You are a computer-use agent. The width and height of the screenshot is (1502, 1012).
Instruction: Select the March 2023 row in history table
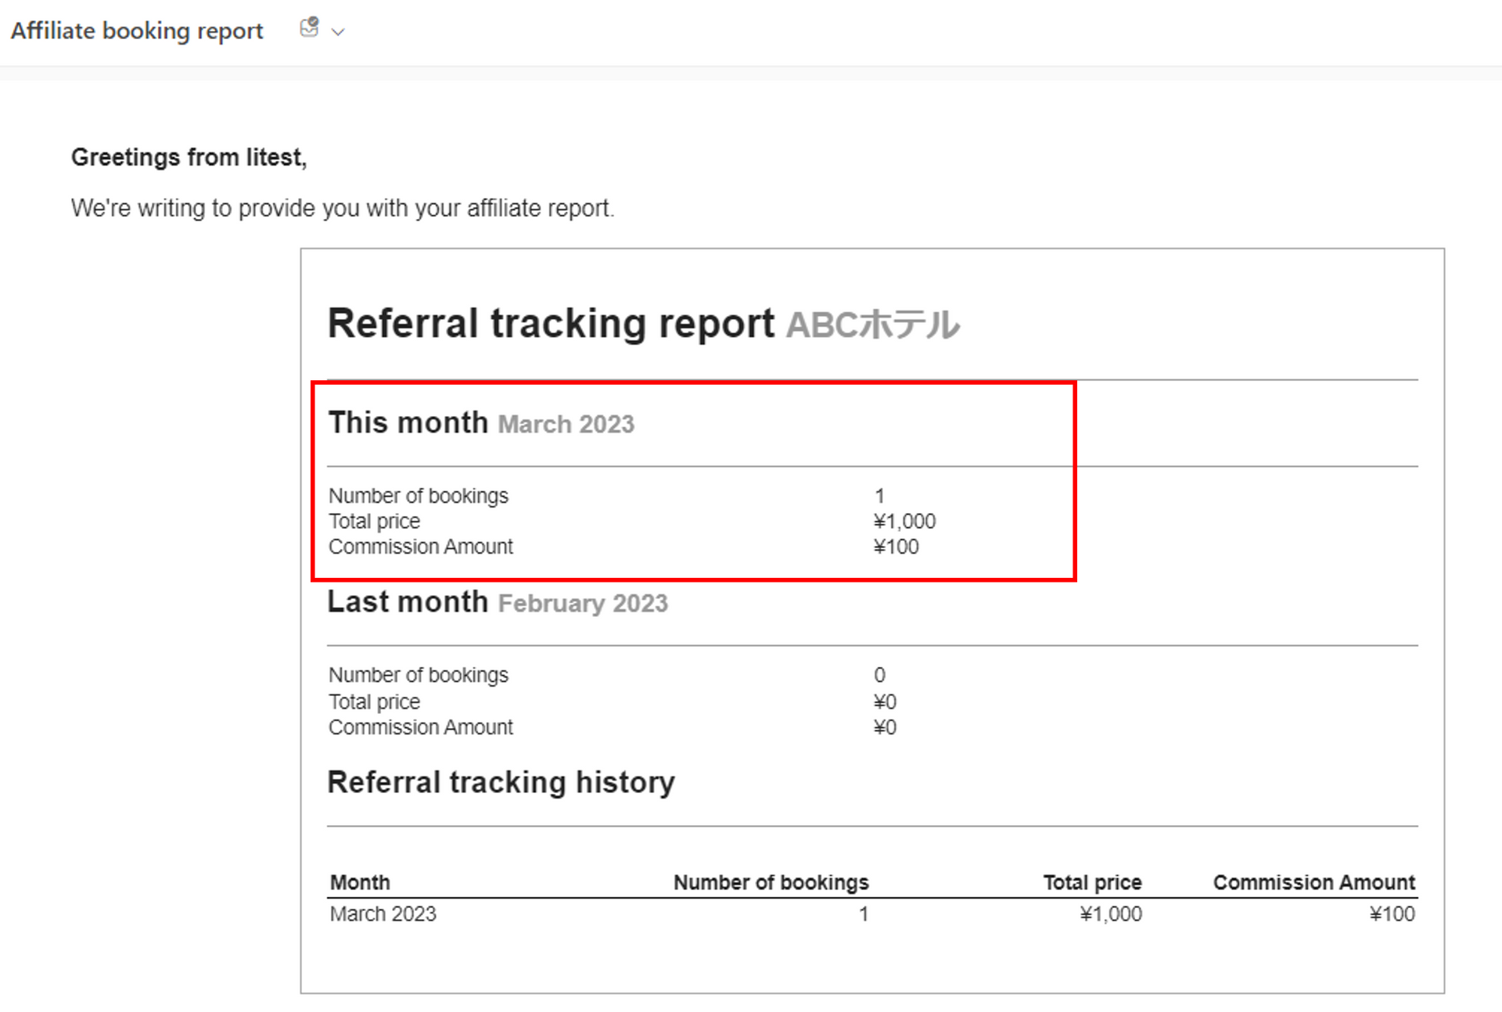coord(383,913)
